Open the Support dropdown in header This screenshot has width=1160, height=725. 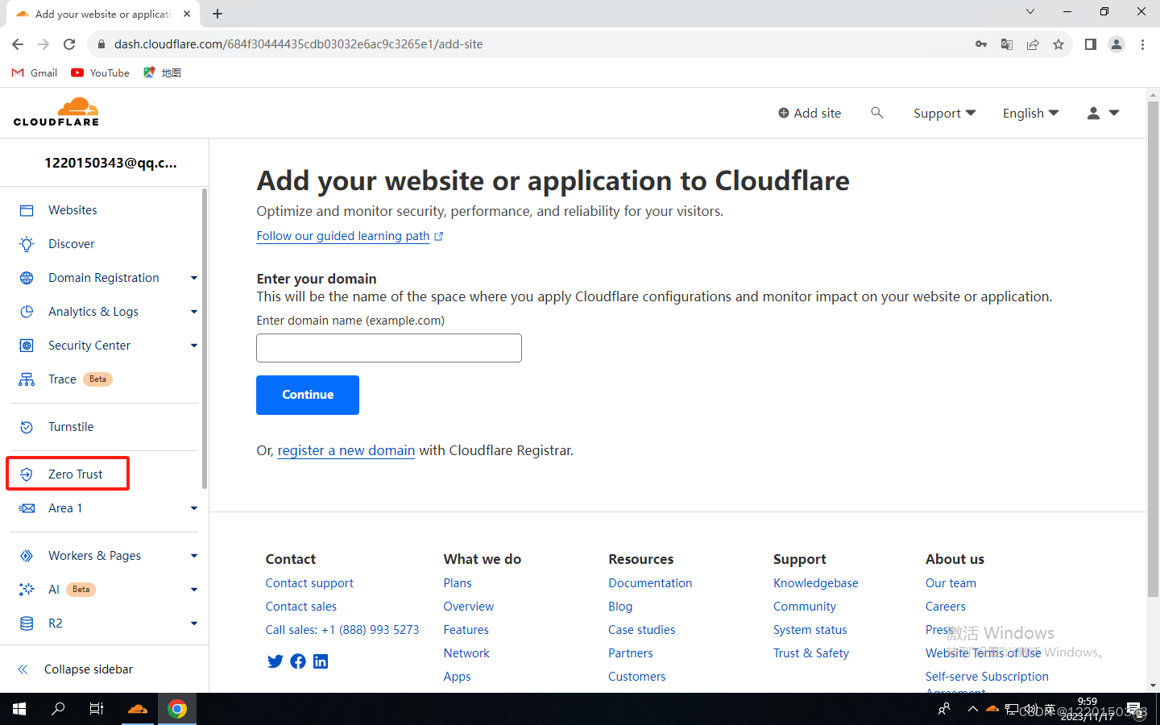[944, 114]
